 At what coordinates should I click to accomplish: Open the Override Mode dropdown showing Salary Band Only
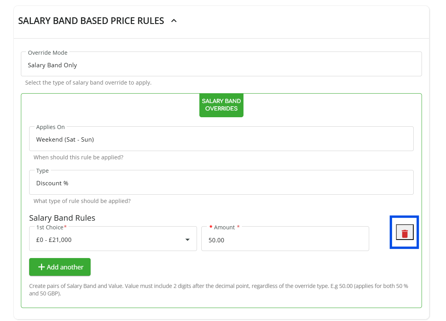point(221,65)
